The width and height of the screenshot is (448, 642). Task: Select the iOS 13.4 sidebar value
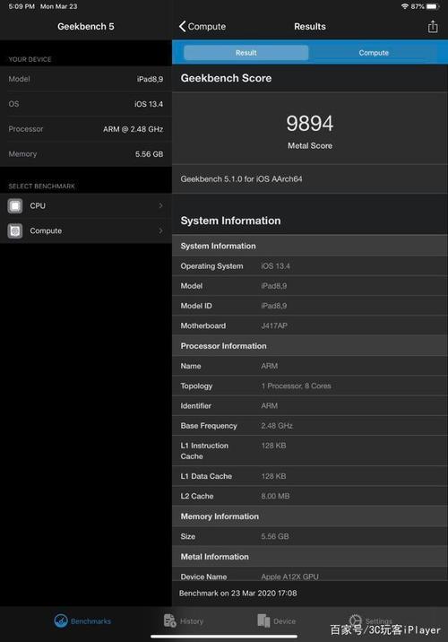(149, 104)
